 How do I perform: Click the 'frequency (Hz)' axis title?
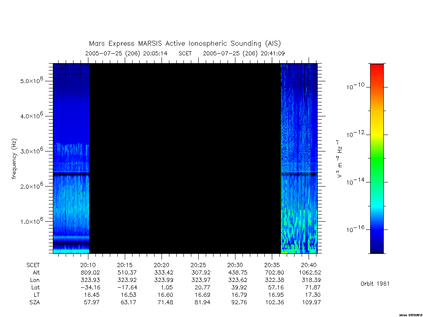[x=14, y=159]
